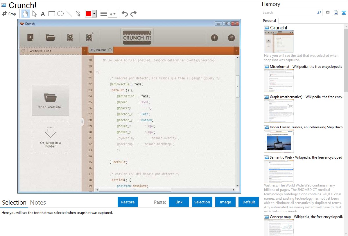Image resolution: width=348 pixels, height=236 pixels.
Task: Select the Crop tool
Action: 9,14
